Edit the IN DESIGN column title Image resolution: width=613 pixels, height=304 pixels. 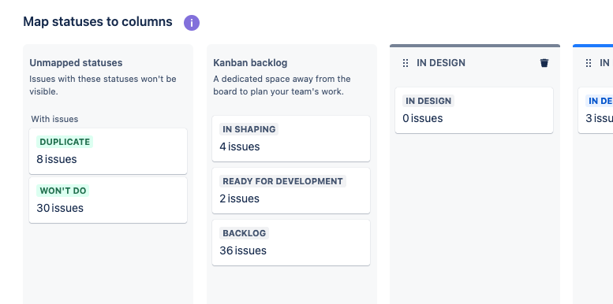[441, 63]
